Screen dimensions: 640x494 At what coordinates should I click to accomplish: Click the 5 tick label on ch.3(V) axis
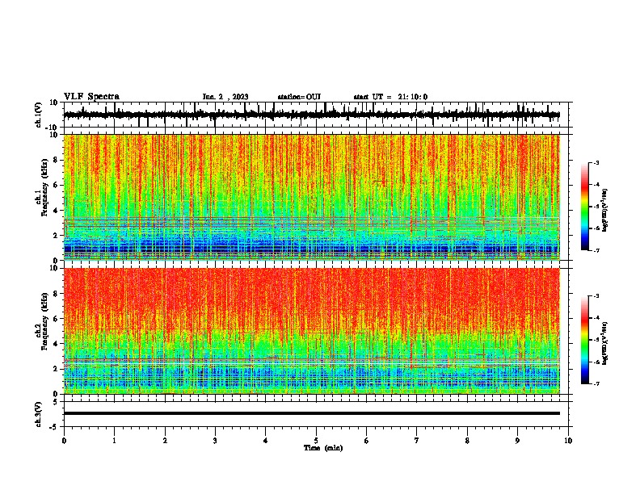pos(57,402)
